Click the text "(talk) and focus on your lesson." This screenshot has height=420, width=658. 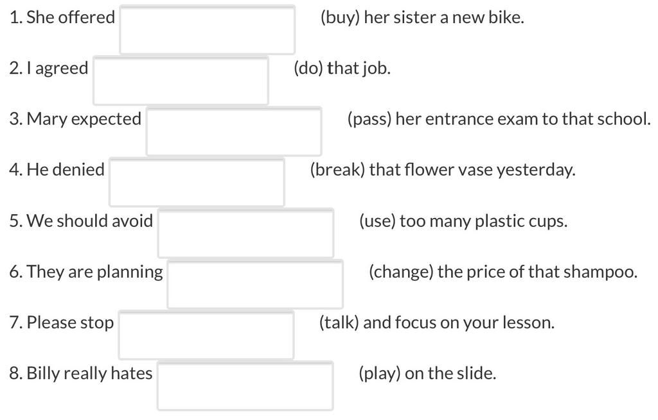437,323
